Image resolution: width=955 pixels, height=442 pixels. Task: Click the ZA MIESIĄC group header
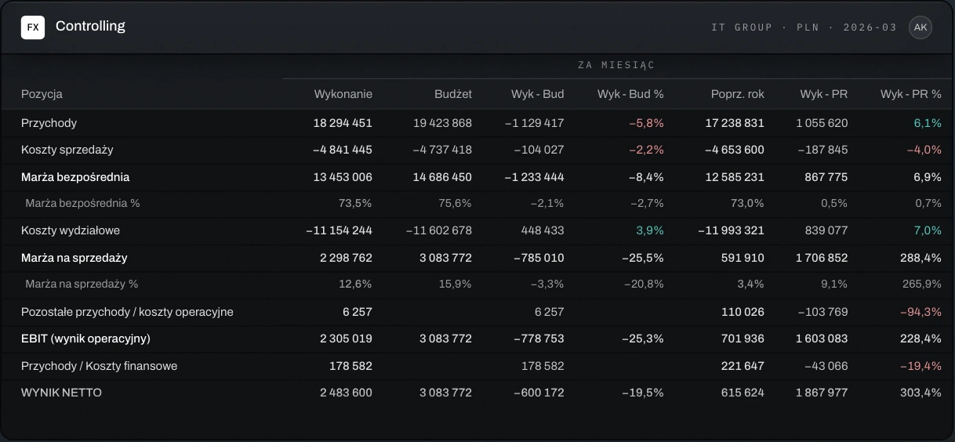616,65
